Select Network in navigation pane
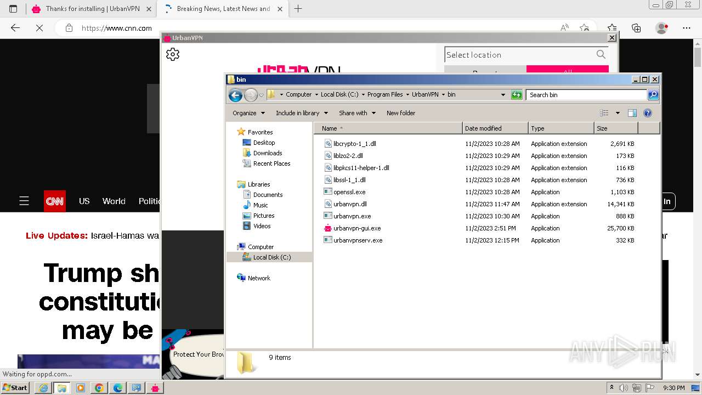This screenshot has height=395, width=702. (x=259, y=278)
